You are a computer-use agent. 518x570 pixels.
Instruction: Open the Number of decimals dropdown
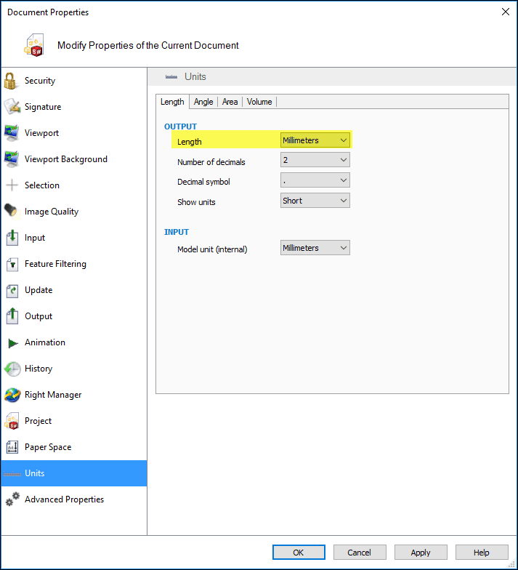[315, 160]
